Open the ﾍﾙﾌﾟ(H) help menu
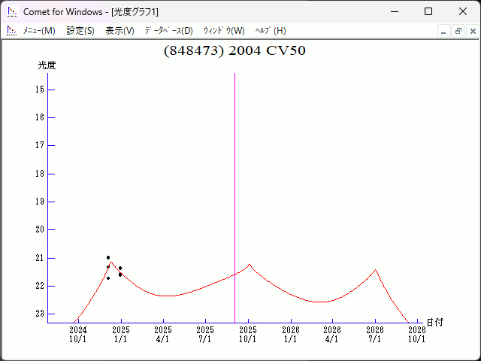This screenshot has width=481, height=361. 271,31
